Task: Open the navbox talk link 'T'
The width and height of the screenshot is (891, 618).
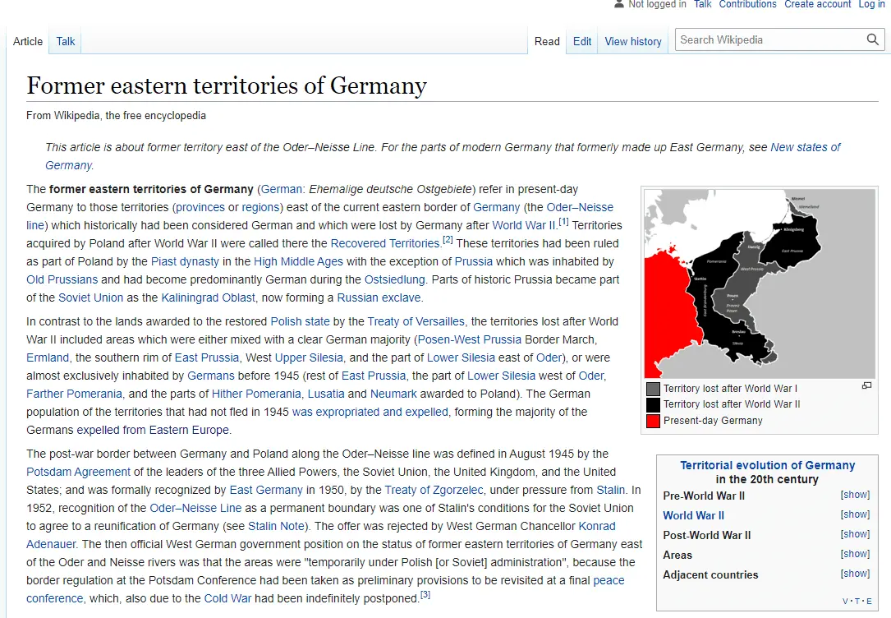Action: pos(857,601)
